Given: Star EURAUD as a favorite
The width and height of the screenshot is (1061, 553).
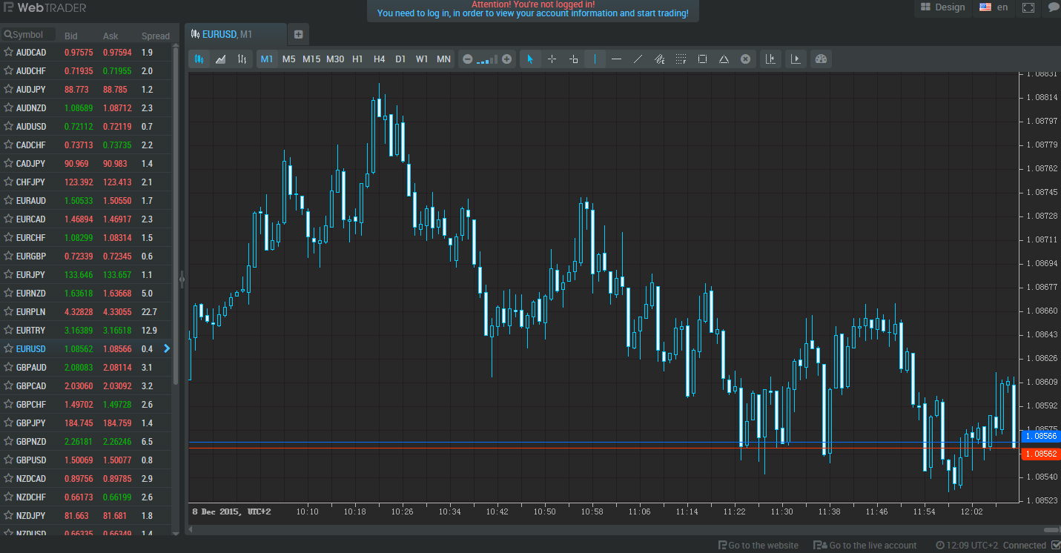Looking at the screenshot, I should pos(8,201).
